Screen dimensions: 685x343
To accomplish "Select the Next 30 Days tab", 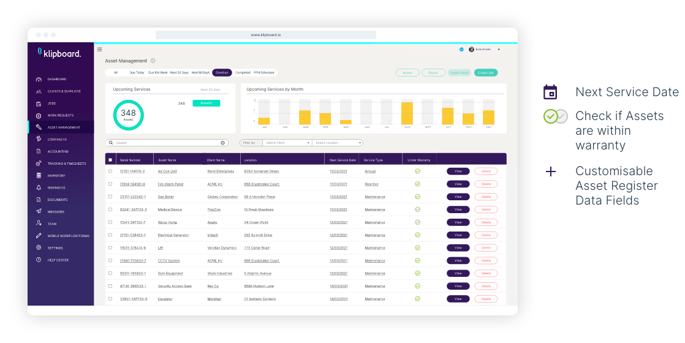I will click(x=179, y=72).
